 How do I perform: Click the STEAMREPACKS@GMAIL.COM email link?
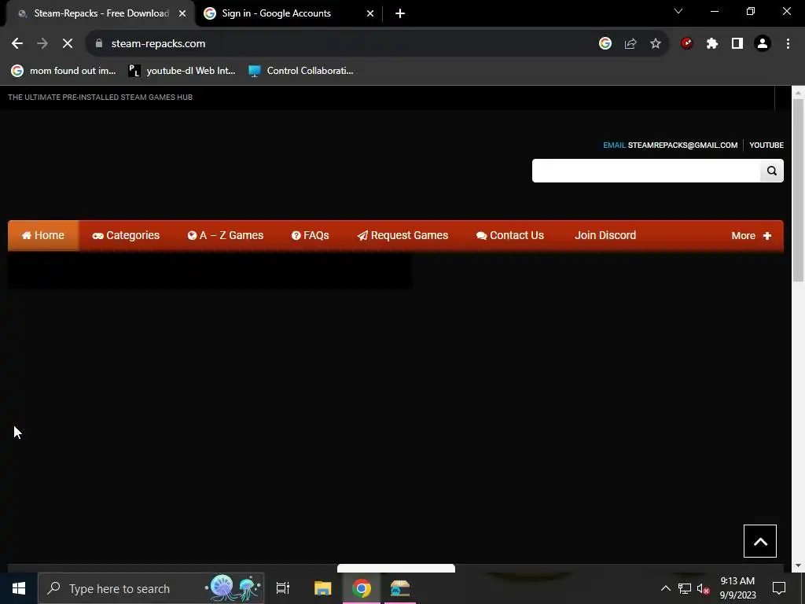[x=682, y=145]
